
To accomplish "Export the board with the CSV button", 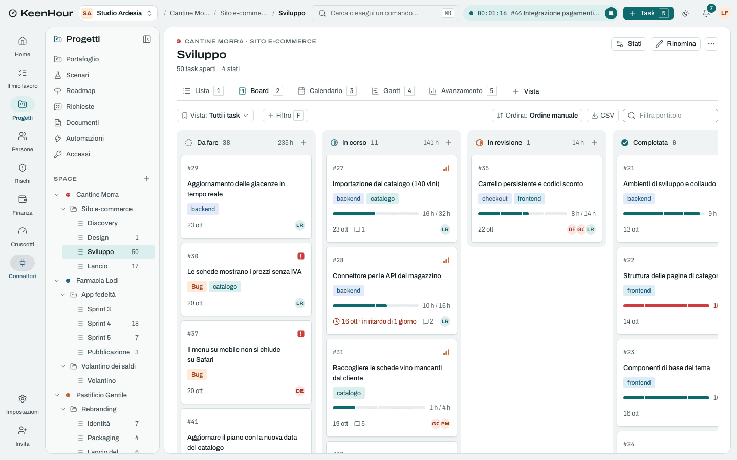I will tap(602, 116).
